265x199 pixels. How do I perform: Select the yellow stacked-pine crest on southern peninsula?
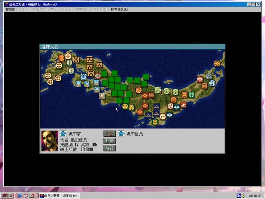click(x=155, y=122)
